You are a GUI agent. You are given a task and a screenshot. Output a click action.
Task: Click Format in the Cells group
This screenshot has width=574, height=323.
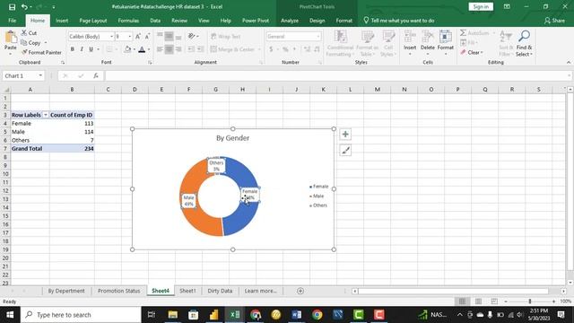pos(445,43)
